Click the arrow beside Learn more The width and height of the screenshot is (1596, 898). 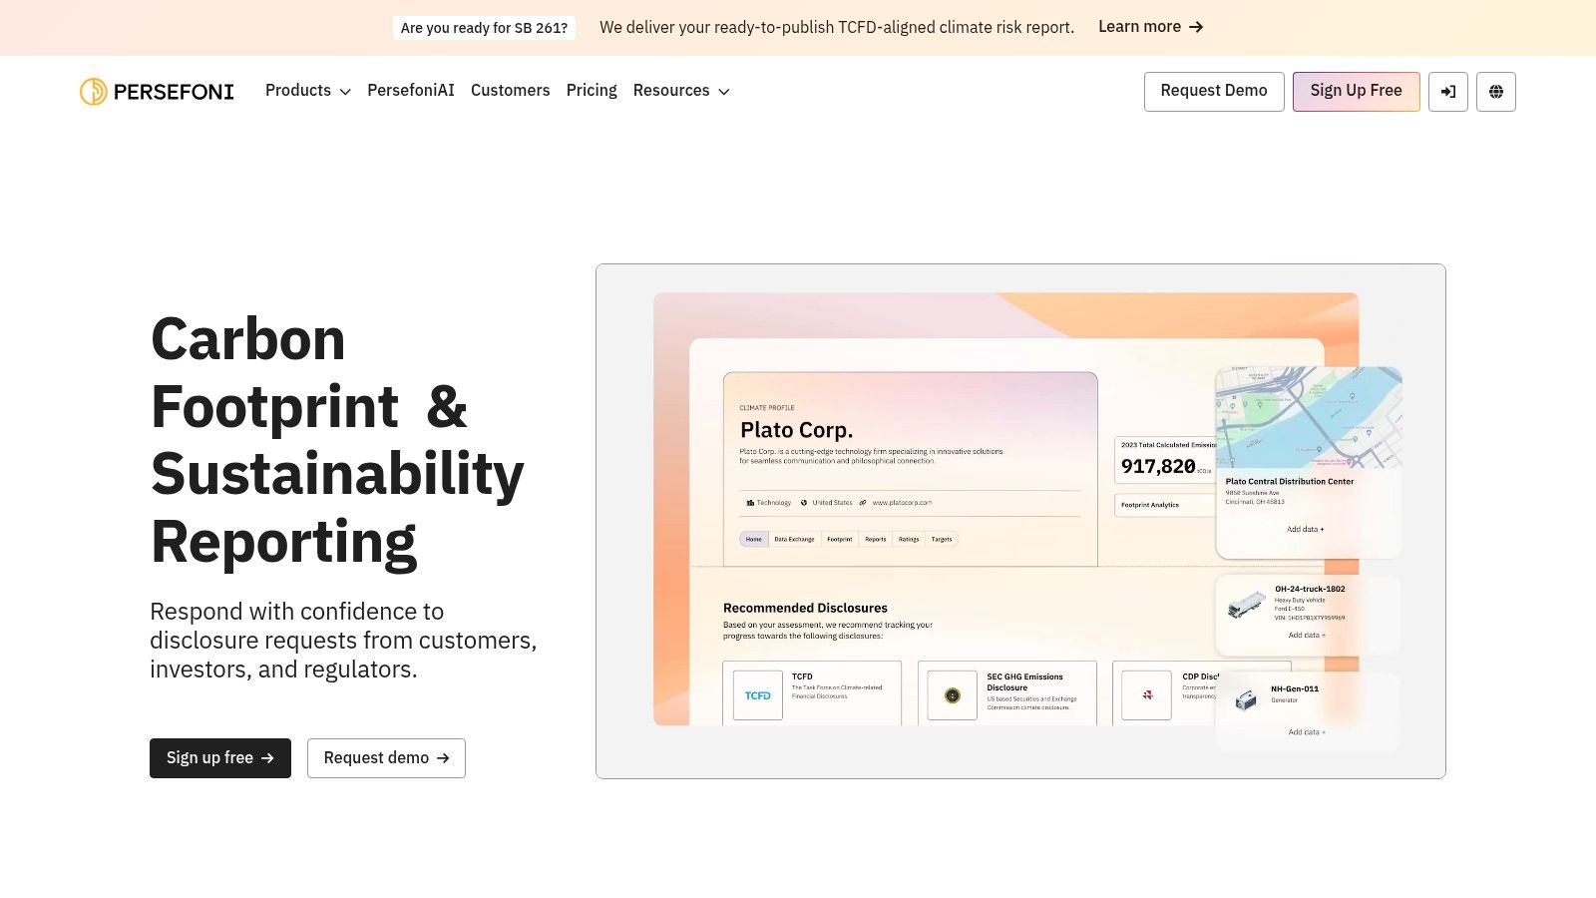(1196, 27)
